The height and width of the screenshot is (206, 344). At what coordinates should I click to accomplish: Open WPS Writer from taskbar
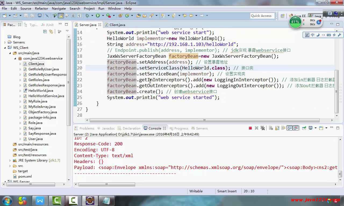40,200
